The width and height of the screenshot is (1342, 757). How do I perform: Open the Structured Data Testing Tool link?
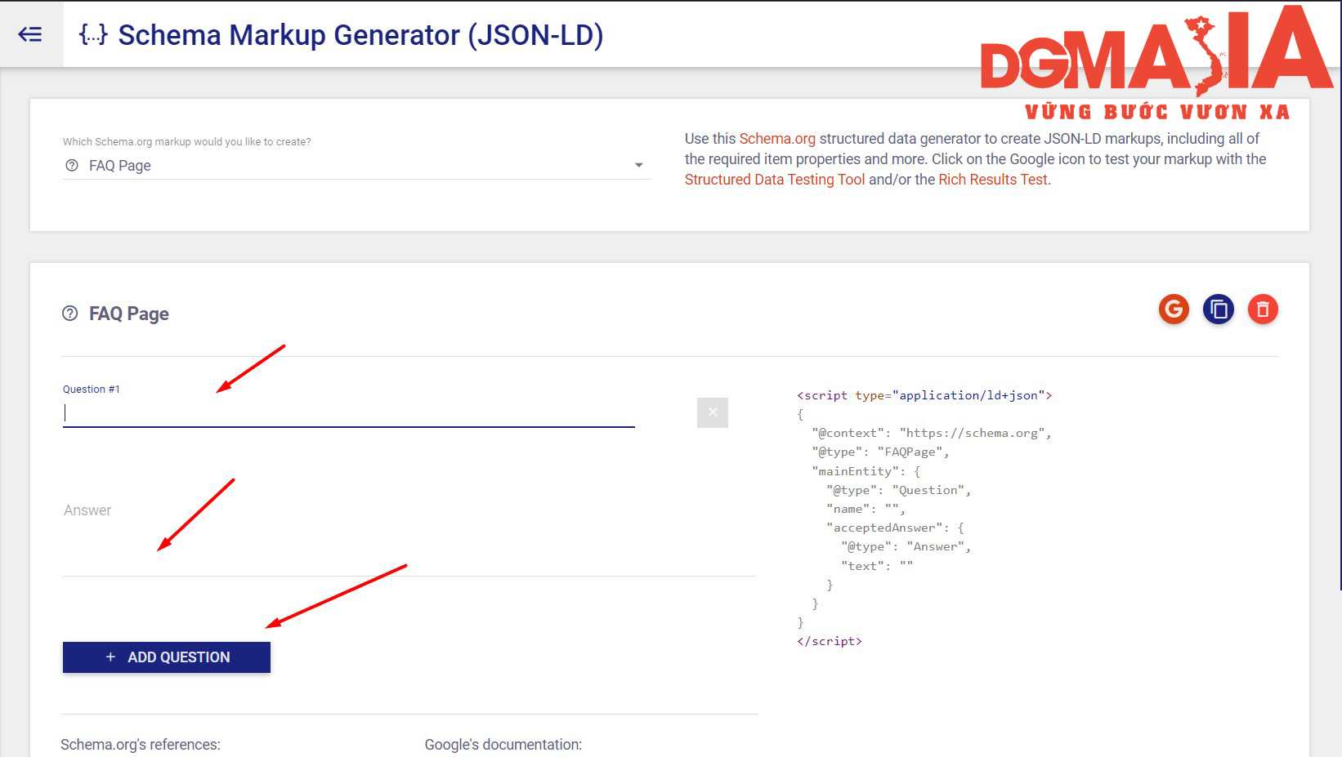pyautogui.click(x=775, y=180)
